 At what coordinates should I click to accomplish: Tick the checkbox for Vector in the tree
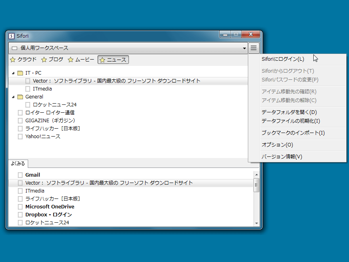point(28,81)
